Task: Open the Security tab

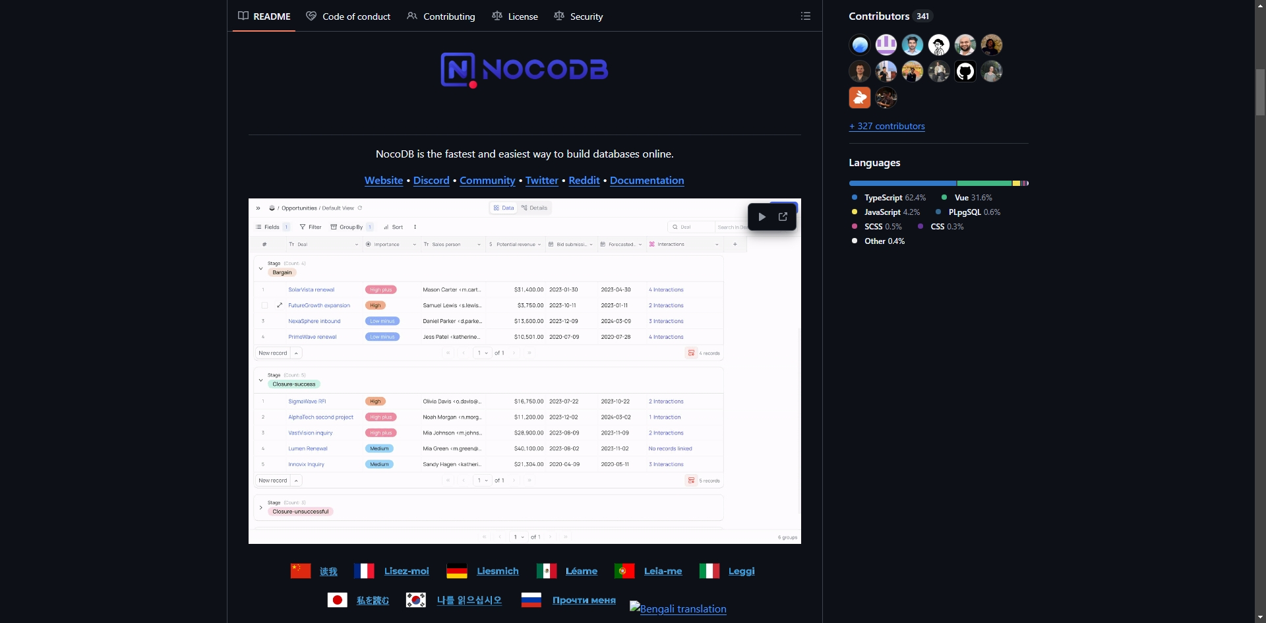Action: [578, 16]
